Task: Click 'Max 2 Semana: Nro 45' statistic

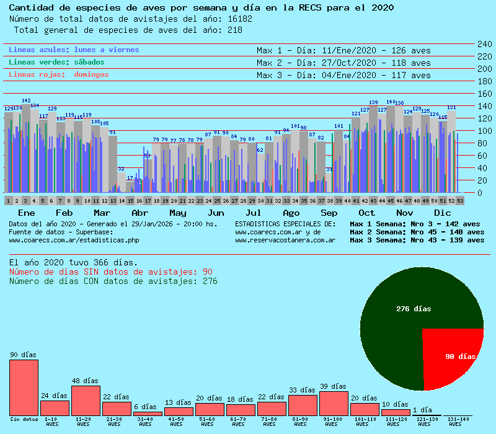Action: coord(417,232)
